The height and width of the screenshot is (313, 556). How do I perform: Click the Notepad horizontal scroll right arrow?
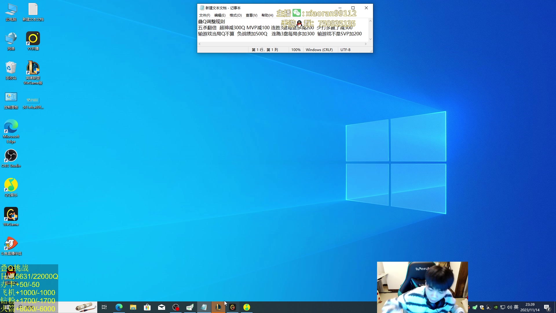click(x=366, y=44)
